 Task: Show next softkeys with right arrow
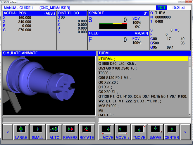185,132
